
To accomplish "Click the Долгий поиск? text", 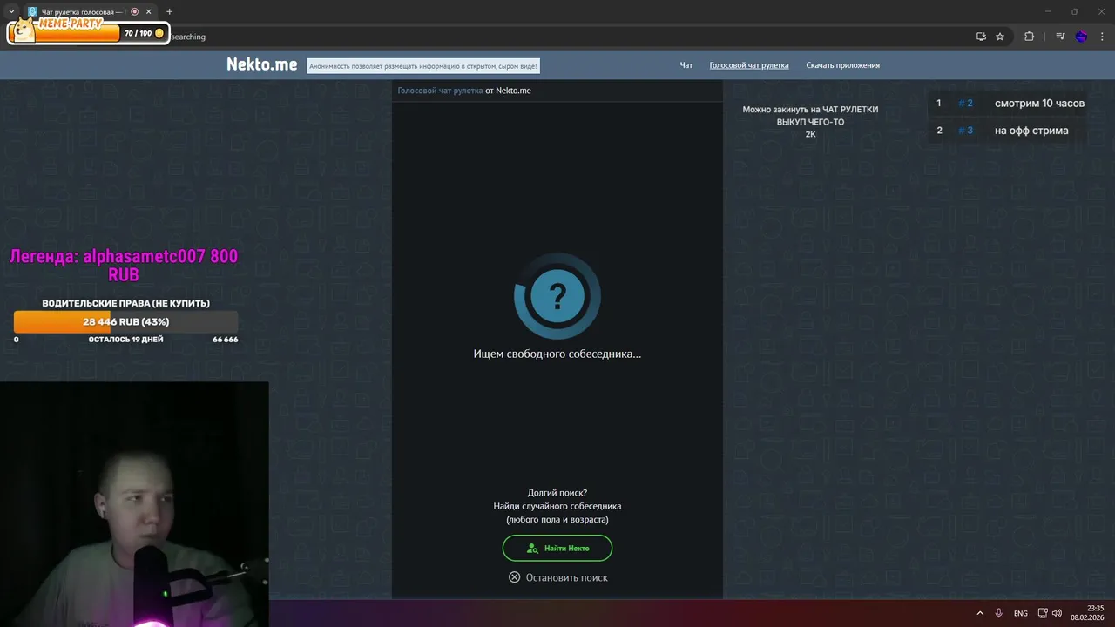I will point(557,493).
